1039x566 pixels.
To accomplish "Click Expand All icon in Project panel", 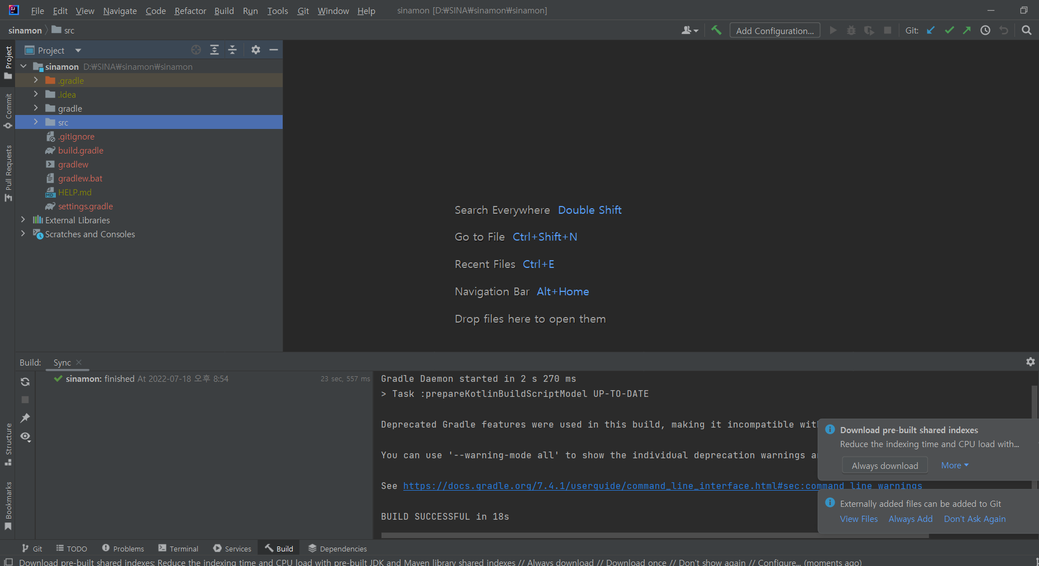I will click(x=215, y=50).
